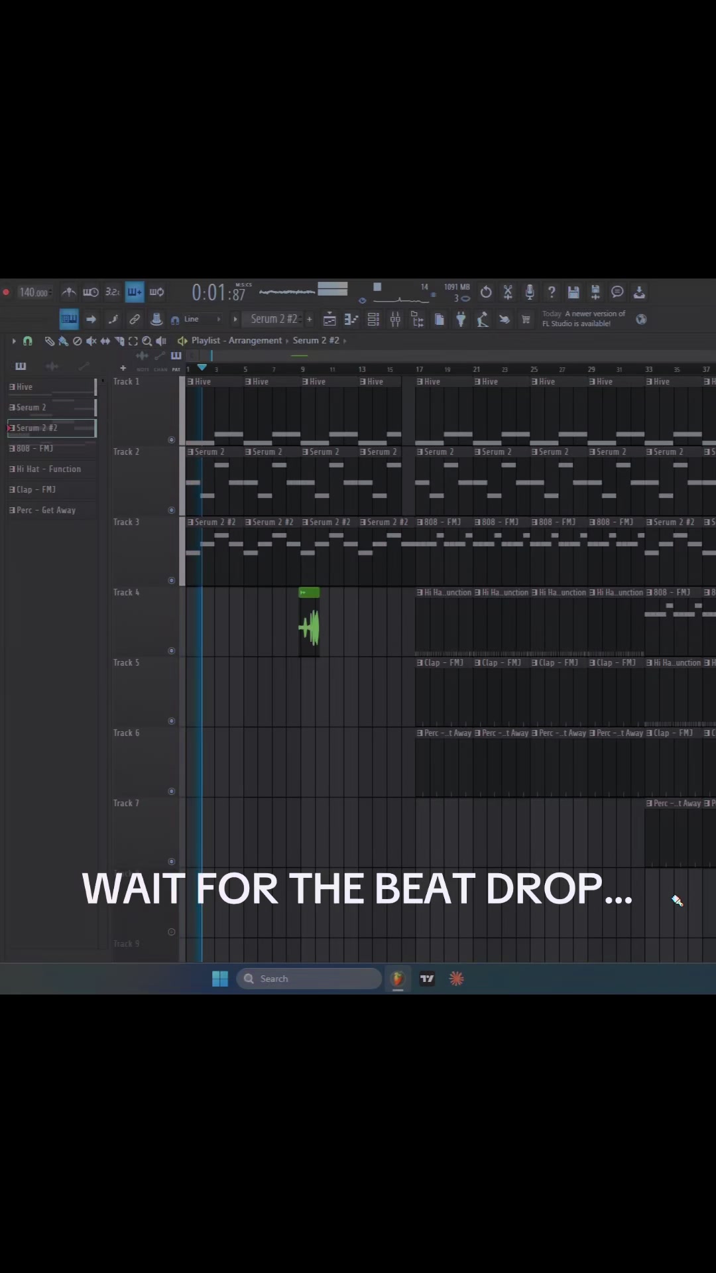Click the 140.000 tempo control
716x1273 pixels.
coord(34,292)
